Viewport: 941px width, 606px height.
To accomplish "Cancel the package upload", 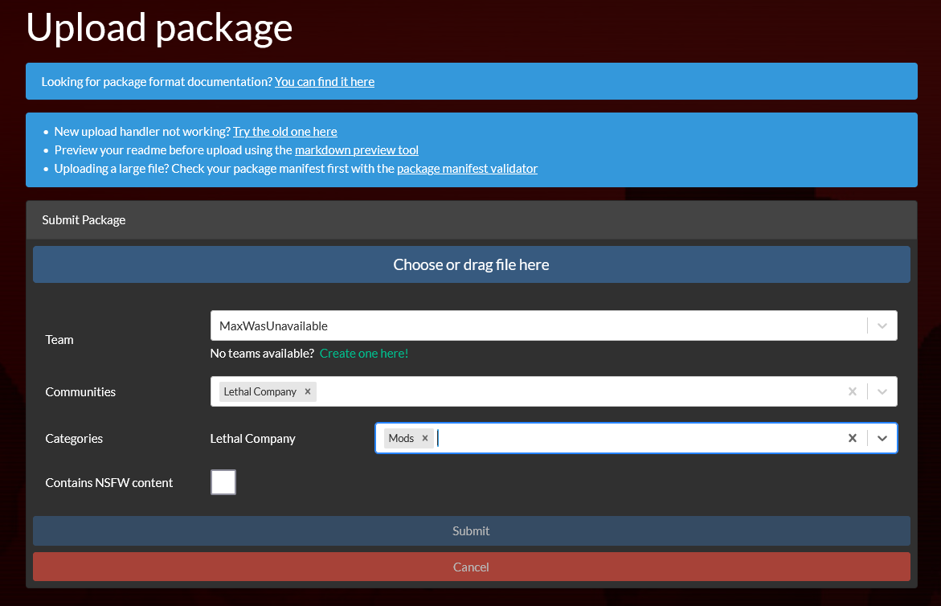I will click(x=471, y=567).
